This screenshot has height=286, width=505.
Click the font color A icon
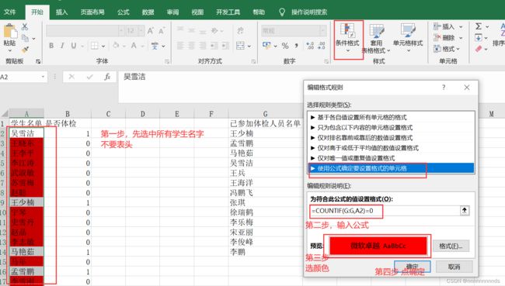point(134,46)
